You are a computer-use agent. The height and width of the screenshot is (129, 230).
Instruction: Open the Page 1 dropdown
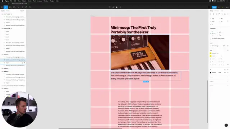coord(22,11)
